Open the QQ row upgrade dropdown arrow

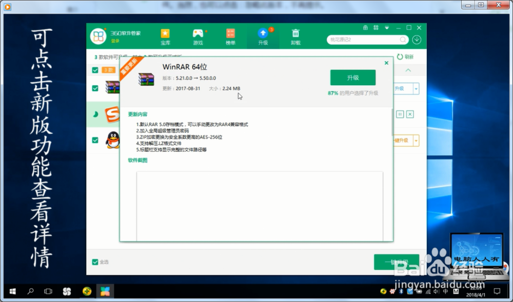click(416, 140)
